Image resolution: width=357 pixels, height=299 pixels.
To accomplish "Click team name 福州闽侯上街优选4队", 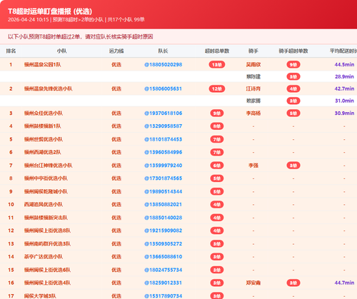I will 47,283.
